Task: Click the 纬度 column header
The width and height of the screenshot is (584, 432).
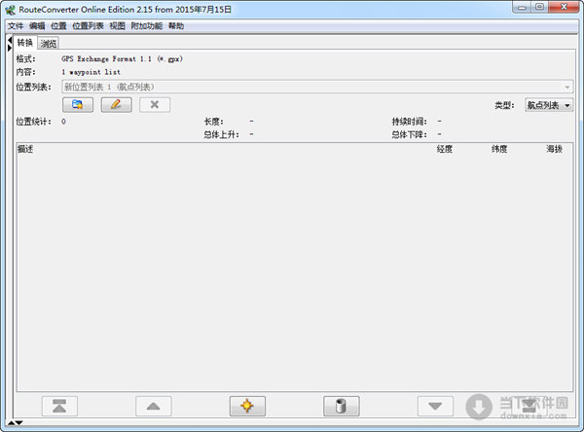Action: [x=499, y=149]
